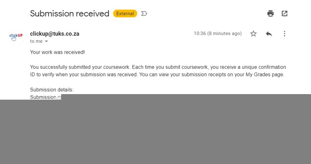Image resolution: width=311 pixels, height=164 pixels.
Task: Reply to clickup@tuks.co.za using the arrow icon
Action: (x=269, y=34)
